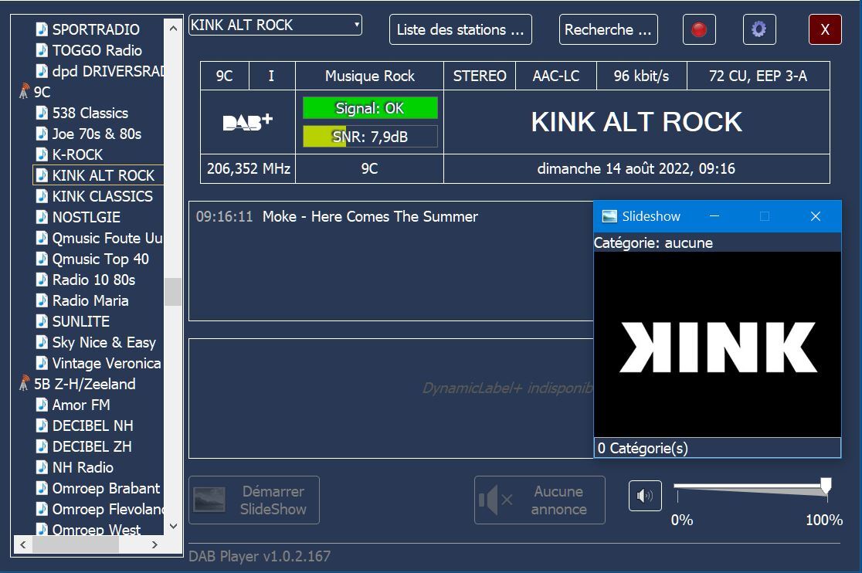Click the music note icon beside SUNLITE

[x=42, y=320]
